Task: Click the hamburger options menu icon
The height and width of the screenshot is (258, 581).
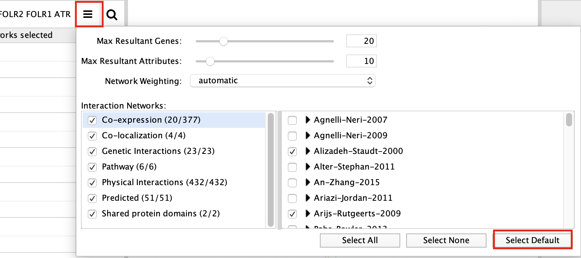Action: tap(88, 14)
